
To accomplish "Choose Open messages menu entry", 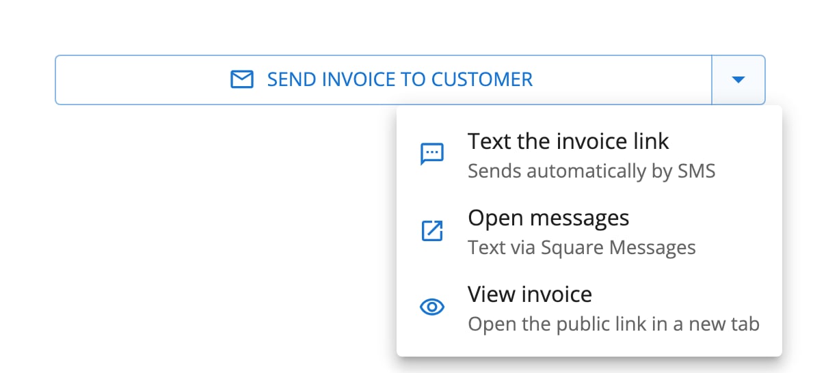I will click(589, 232).
